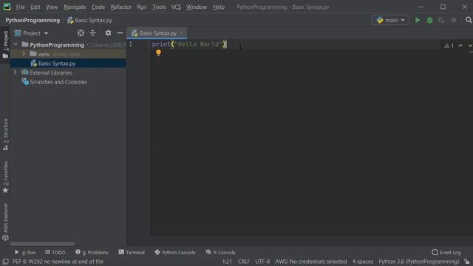Screen dimensions: 473x266
Task: Change CRLF line separator
Action: pos(243,262)
